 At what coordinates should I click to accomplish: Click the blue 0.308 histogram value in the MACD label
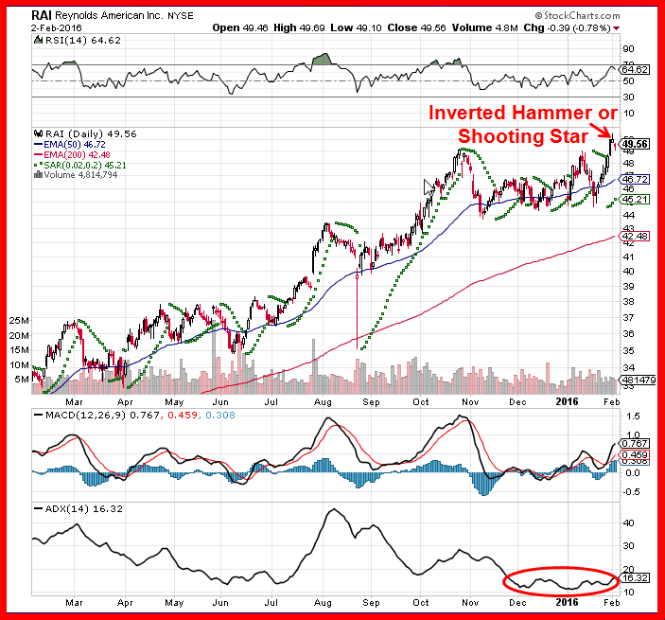[x=220, y=415]
